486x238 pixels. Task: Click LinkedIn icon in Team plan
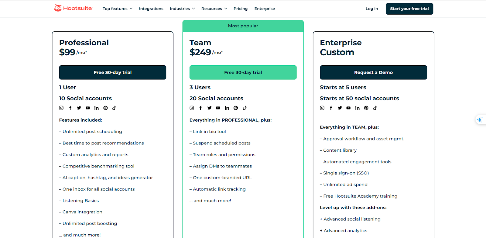click(x=227, y=108)
